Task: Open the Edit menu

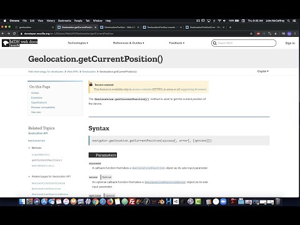Action: pyautogui.click(x=32, y=21)
